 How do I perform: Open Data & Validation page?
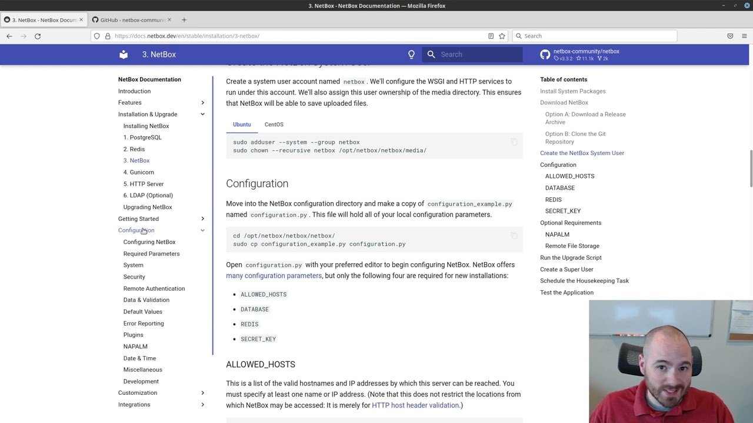coord(146,300)
